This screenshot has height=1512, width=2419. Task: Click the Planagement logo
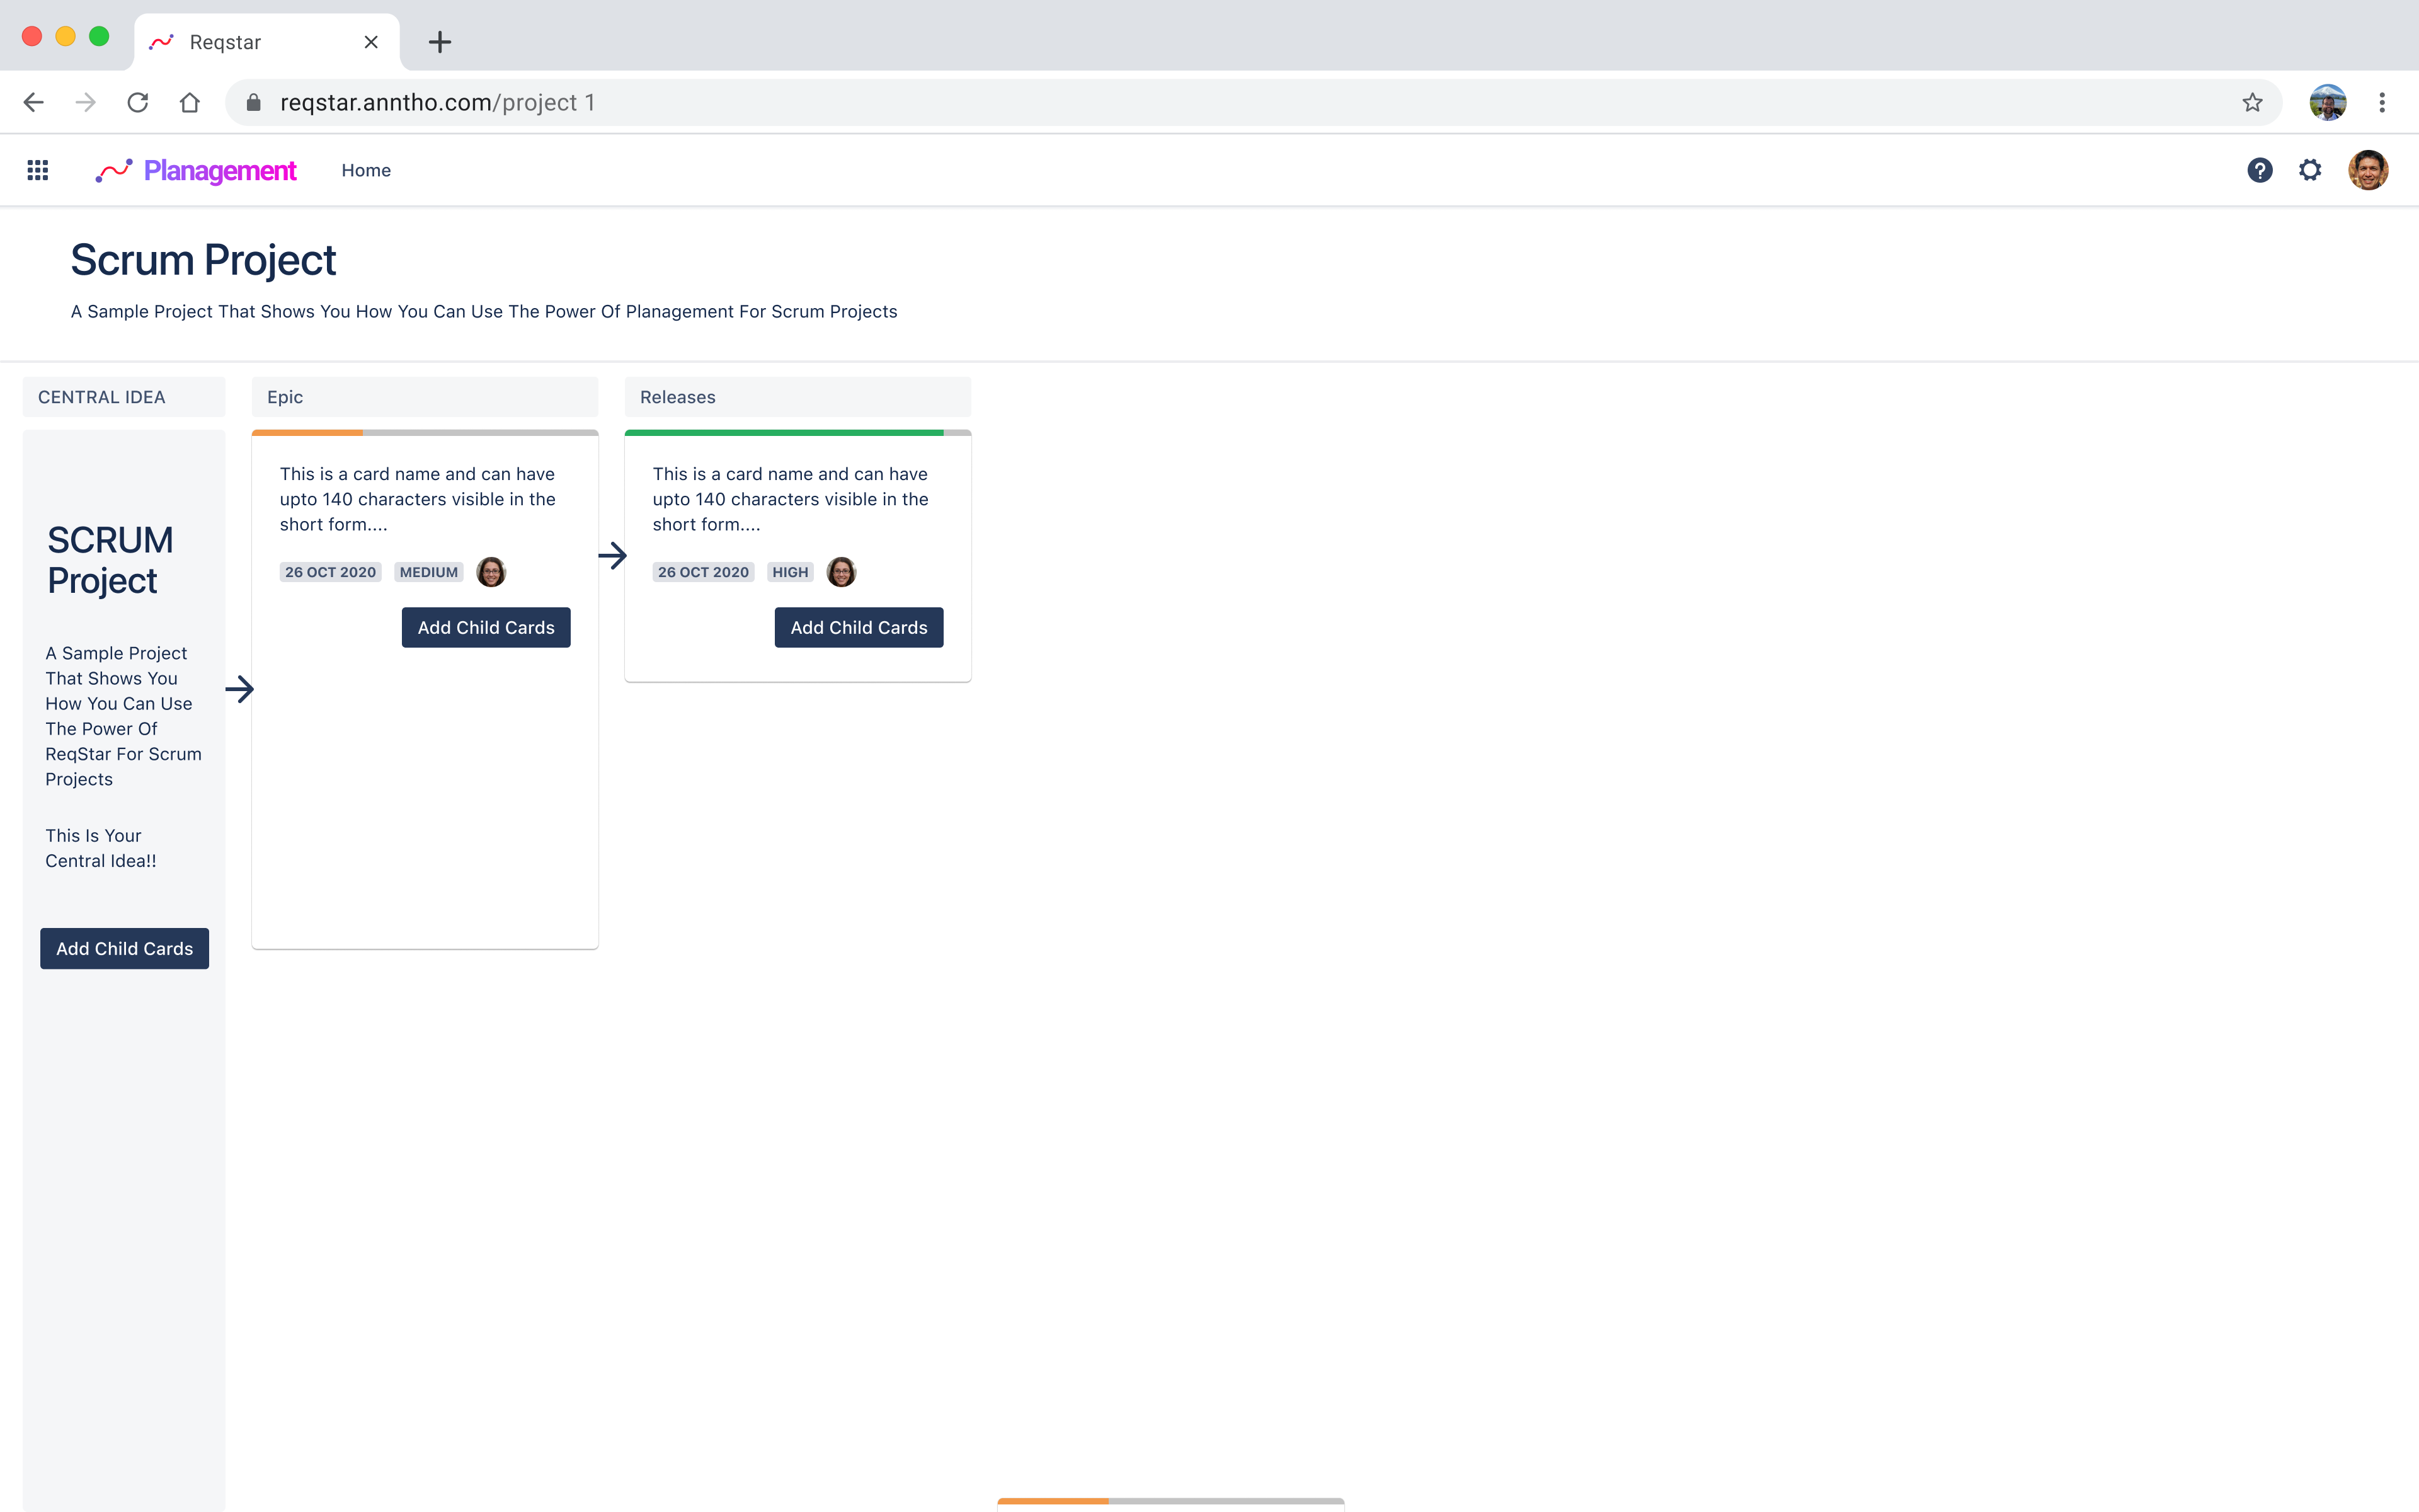point(197,171)
